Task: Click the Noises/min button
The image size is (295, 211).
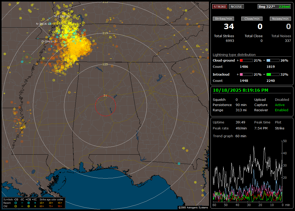Action: 280,19
